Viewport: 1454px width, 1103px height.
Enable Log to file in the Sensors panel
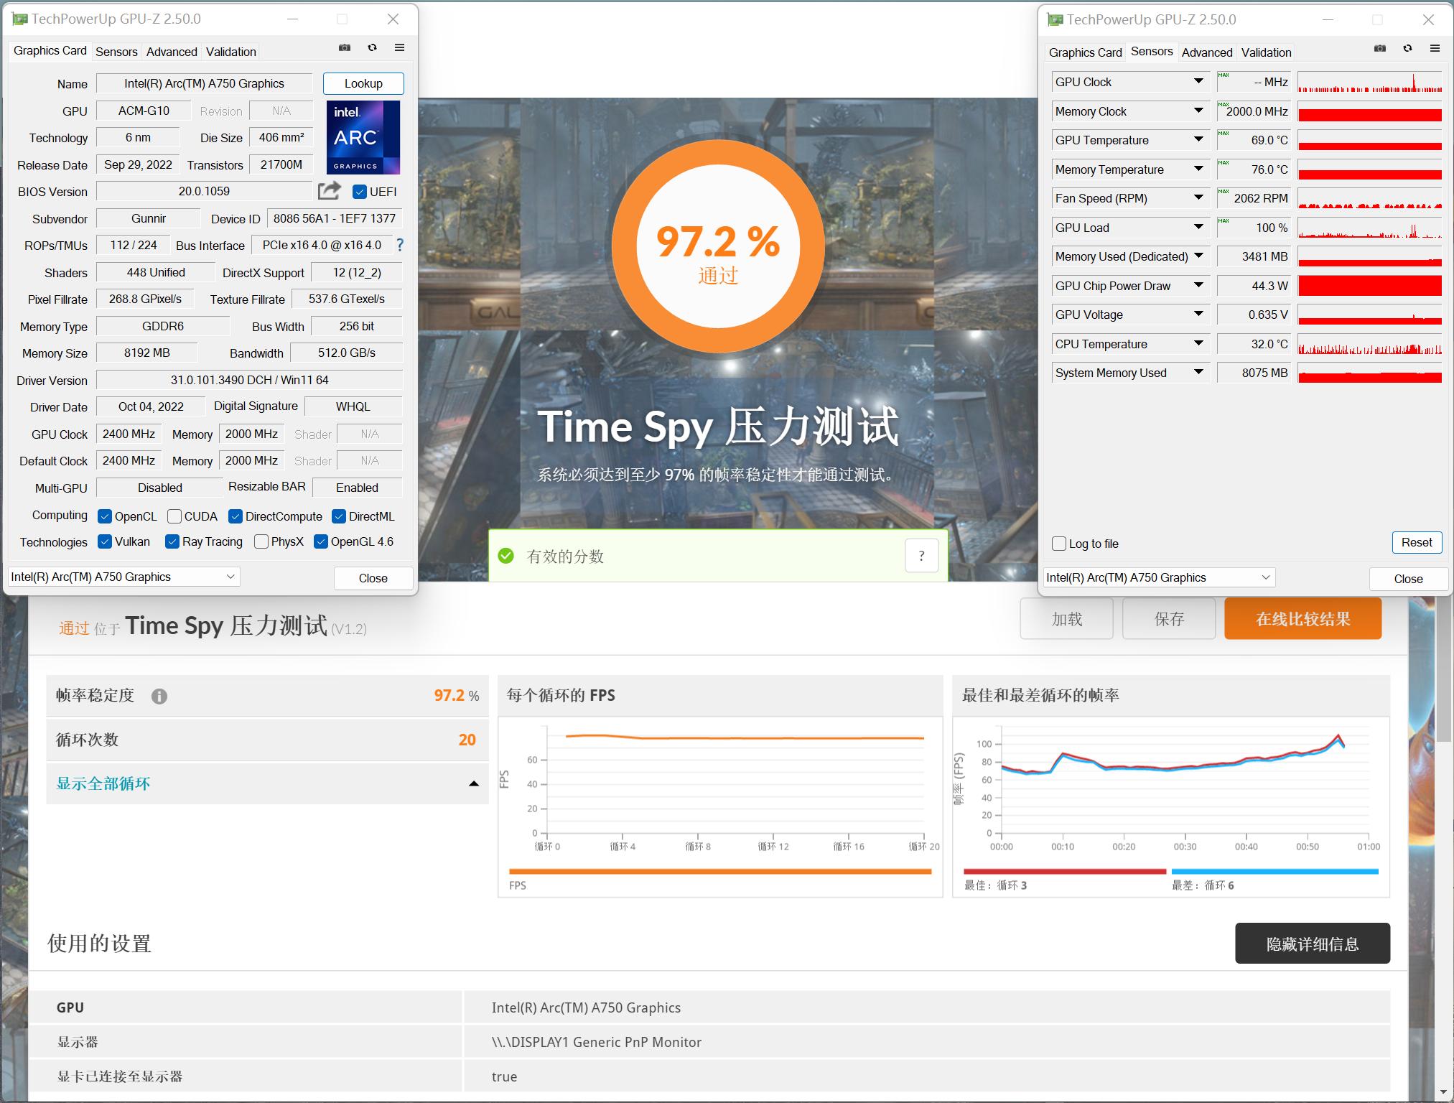1058,544
